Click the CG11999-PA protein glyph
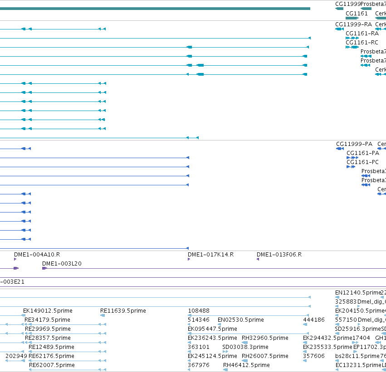386x372 pixels. tap(340, 149)
